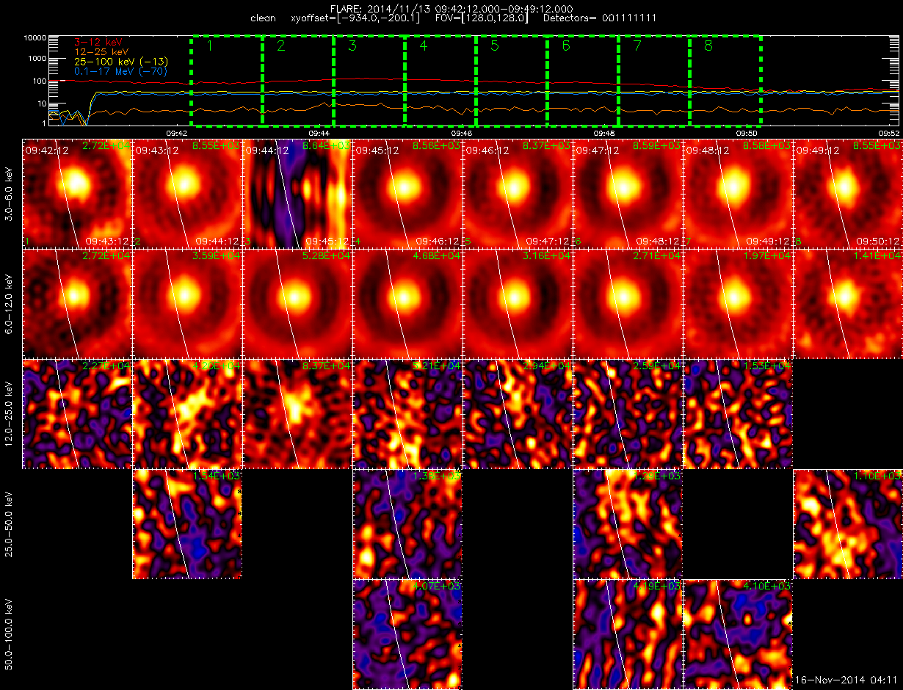Viewport: 903px width, 690px height.
Task: Click the peak value 8.56E+03
Action: pyautogui.click(x=438, y=146)
